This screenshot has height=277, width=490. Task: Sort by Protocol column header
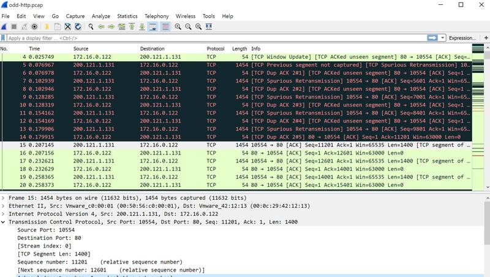pyautogui.click(x=216, y=49)
